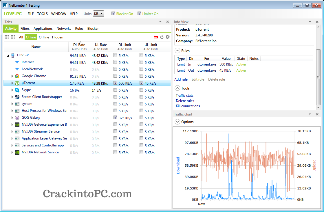Click the LocalNetwork filter funnel icon

tap(17, 69)
